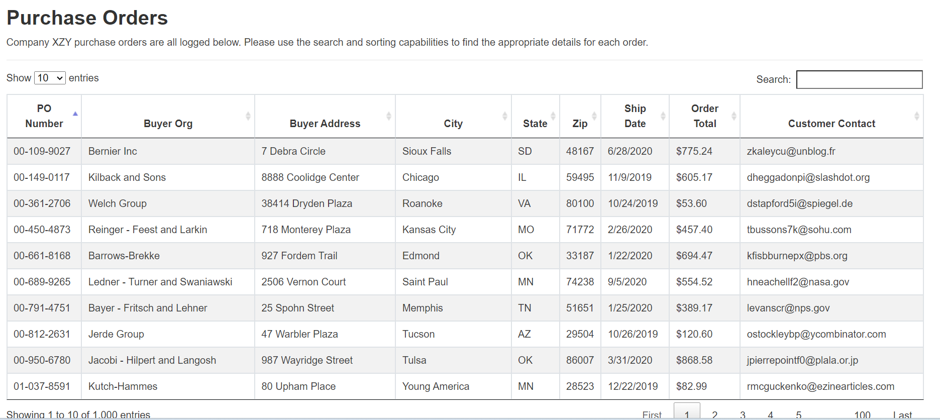
Task: Open the Show entries count dropdown
Action: 50,78
